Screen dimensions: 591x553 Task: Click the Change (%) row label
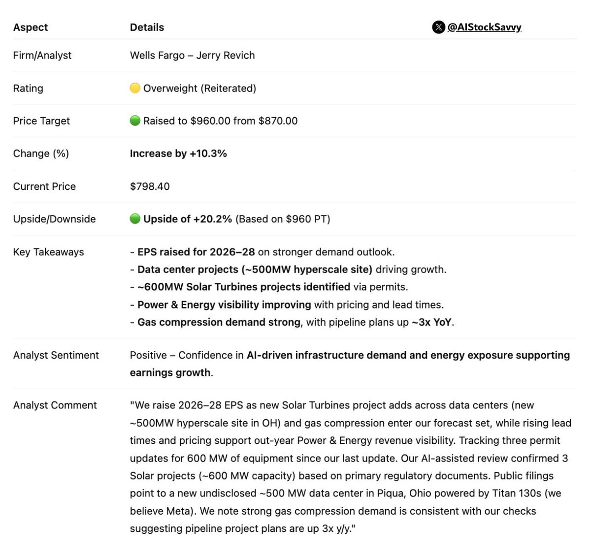(x=41, y=154)
